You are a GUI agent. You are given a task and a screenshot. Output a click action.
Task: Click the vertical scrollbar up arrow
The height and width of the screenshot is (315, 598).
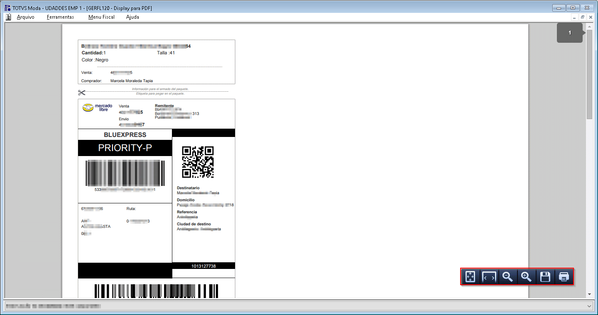pos(589,27)
